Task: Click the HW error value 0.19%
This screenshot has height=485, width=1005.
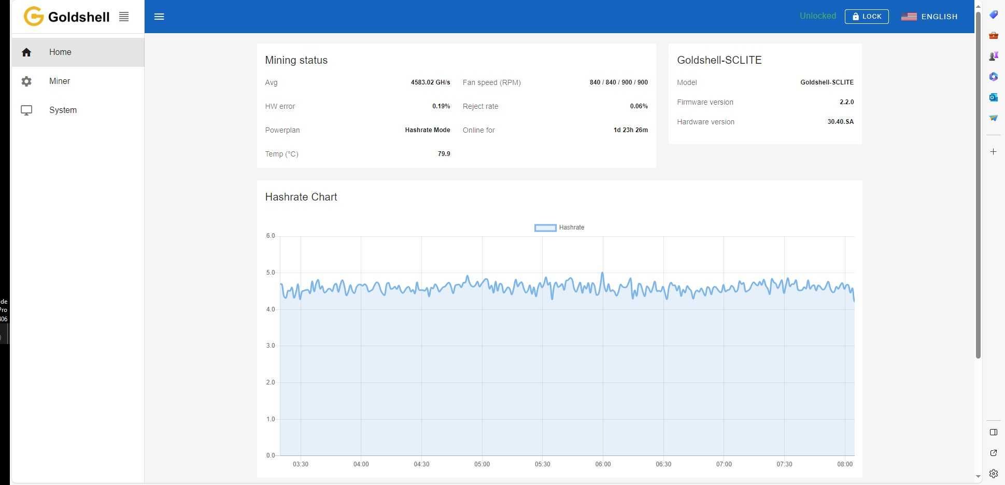Action: [441, 106]
